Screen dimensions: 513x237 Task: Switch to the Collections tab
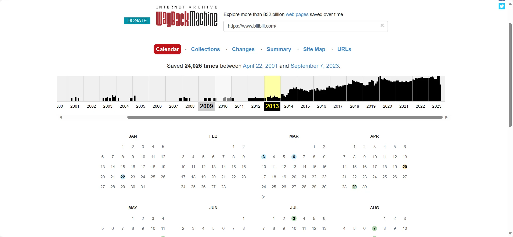(x=205, y=49)
